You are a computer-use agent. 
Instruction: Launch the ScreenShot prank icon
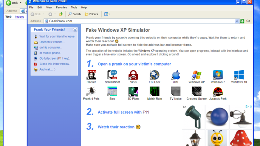[112, 75]
